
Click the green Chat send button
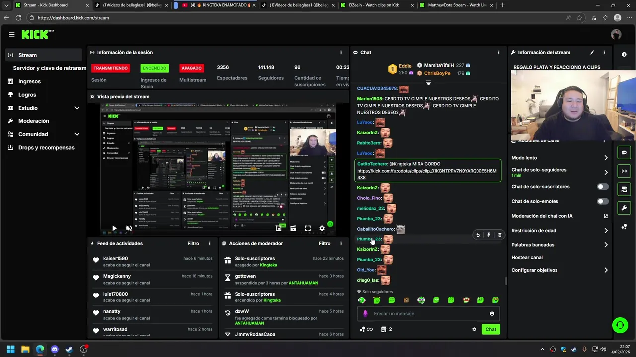(x=491, y=329)
